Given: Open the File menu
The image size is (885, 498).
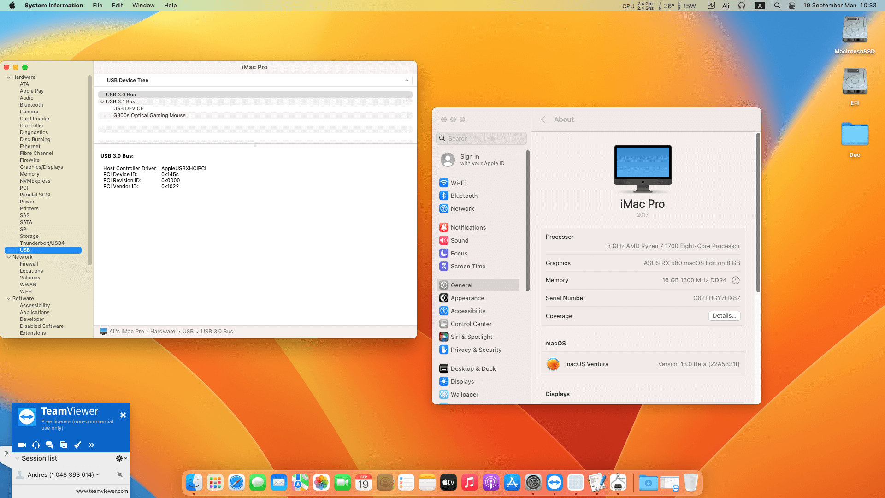Looking at the screenshot, I should click(97, 6).
